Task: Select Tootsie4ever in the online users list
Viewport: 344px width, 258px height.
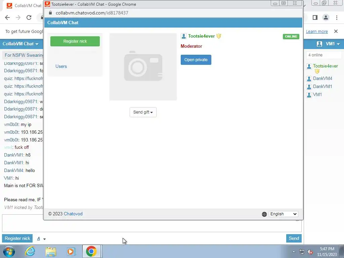Action: (325, 66)
